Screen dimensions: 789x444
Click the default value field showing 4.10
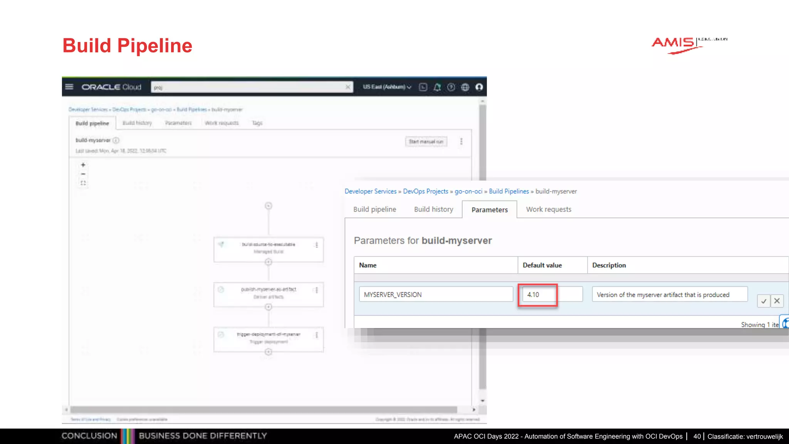pyautogui.click(x=552, y=294)
